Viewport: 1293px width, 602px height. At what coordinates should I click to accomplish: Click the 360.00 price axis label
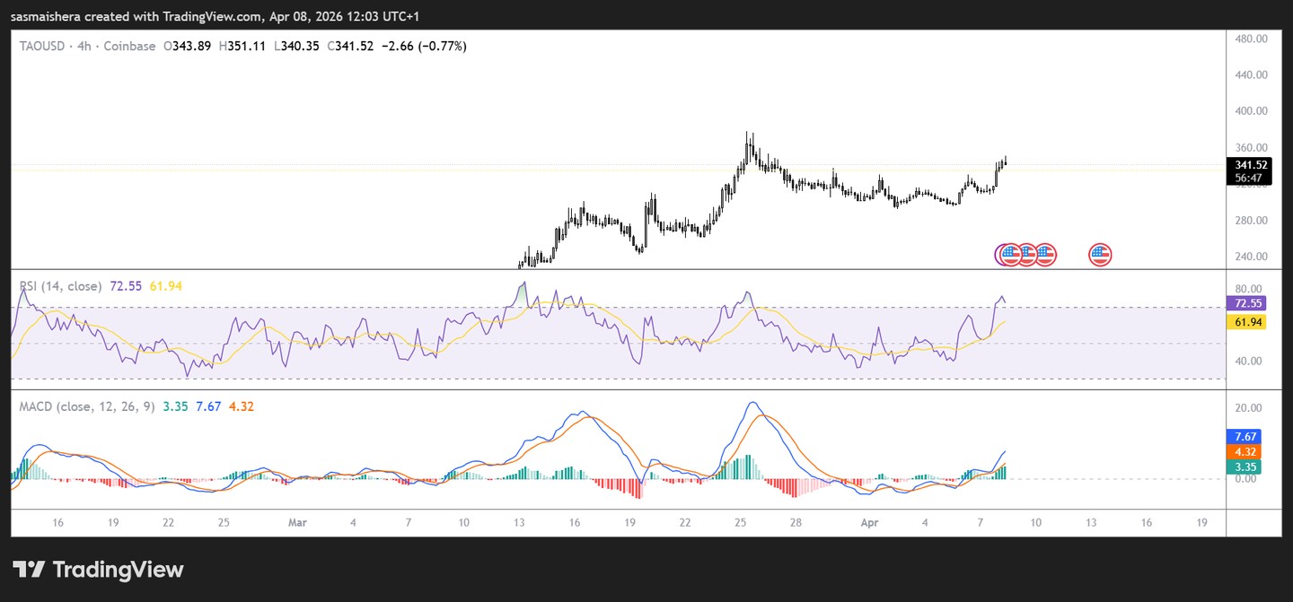1251,147
